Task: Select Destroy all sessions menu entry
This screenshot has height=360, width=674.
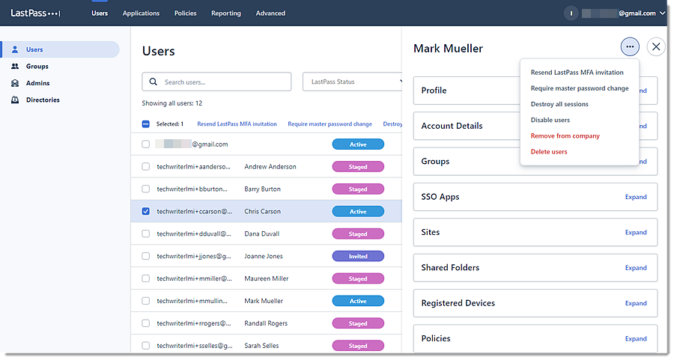Action: [559, 104]
